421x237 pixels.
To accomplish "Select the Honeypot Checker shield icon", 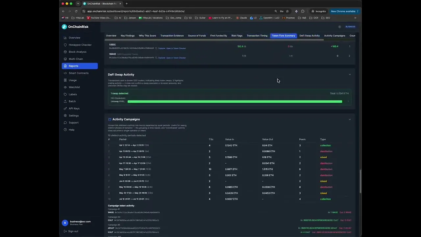I will (65, 45).
